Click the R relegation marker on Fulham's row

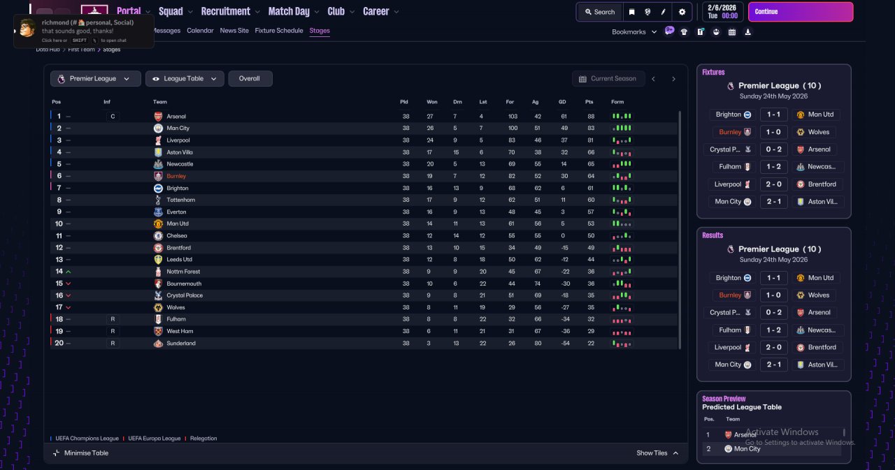[x=113, y=319]
